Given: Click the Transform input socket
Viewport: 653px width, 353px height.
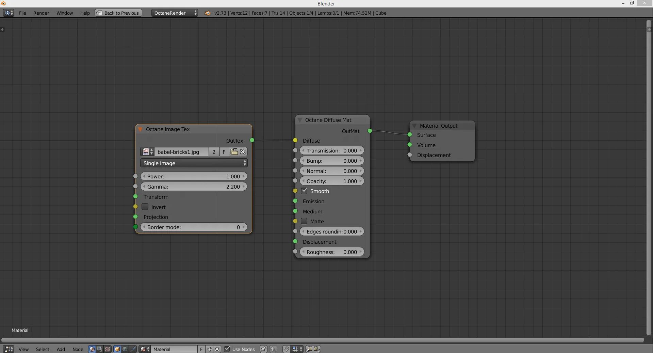Looking at the screenshot, I should (135, 196).
